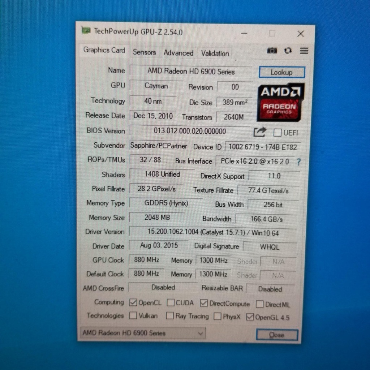Screen dimensions: 370x370
Task: Close the GPU-Z window with X
Action: [300, 34]
